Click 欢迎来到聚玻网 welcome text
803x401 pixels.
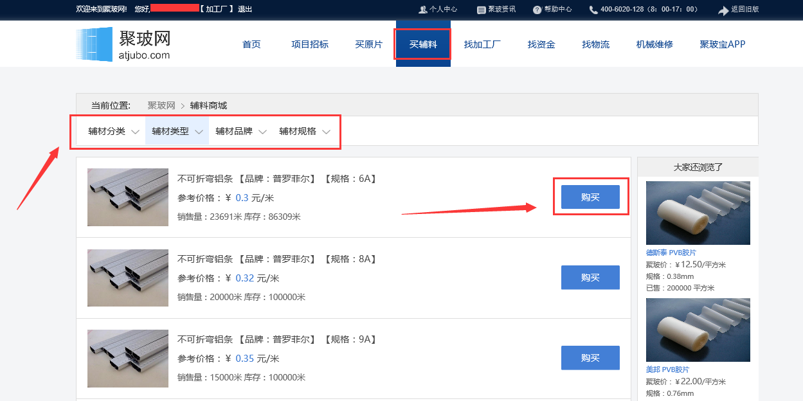(x=102, y=10)
